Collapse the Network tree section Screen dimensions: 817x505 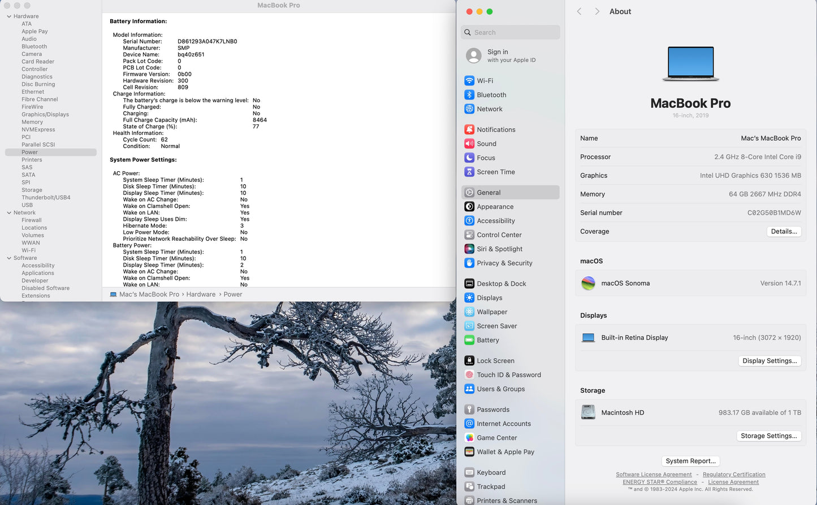coord(9,213)
